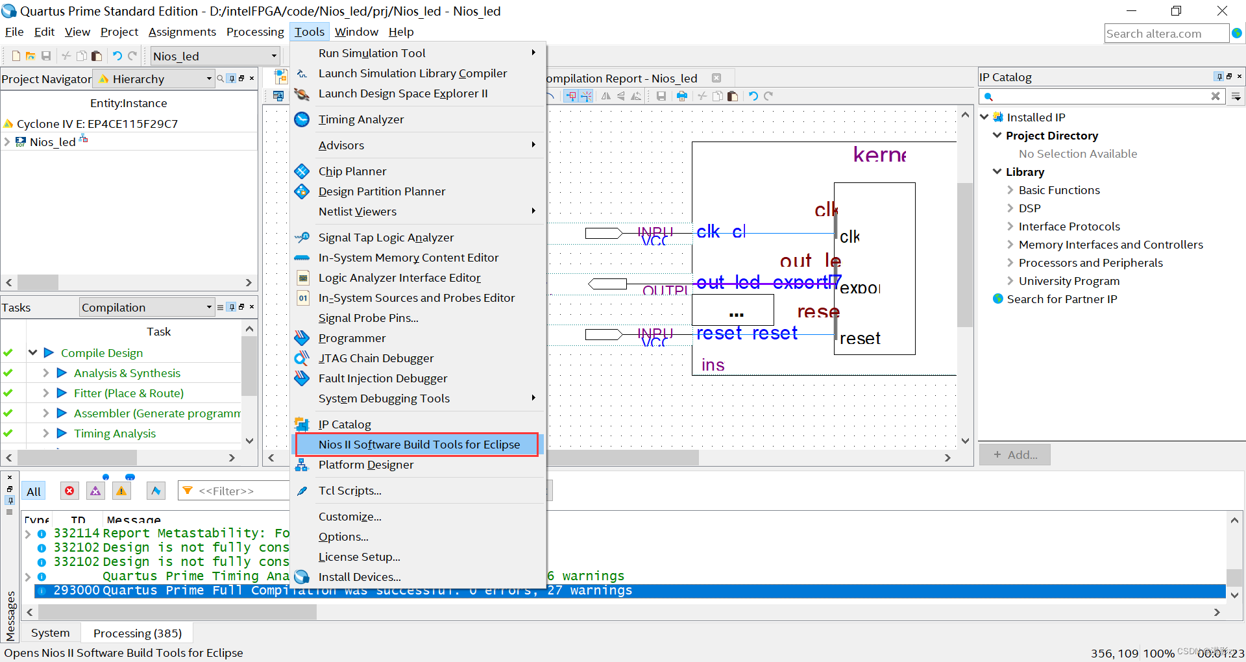The width and height of the screenshot is (1246, 662).
Task: Toggle the Messages panel pin
Action: (x=9, y=500)
